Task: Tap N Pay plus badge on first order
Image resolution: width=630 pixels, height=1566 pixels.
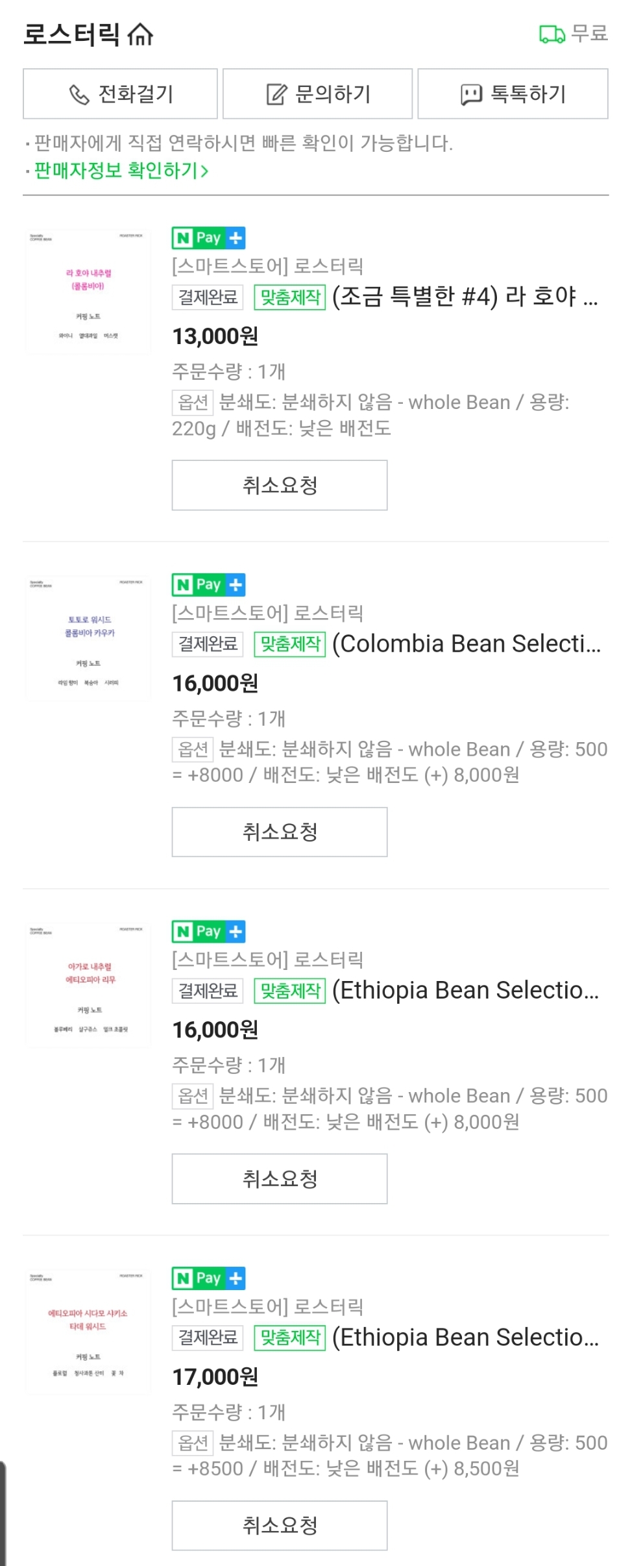Action: (208, 238)
